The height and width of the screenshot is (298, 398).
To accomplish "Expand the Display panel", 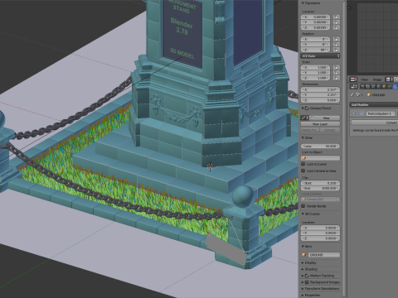I will [x=303, y=262].
